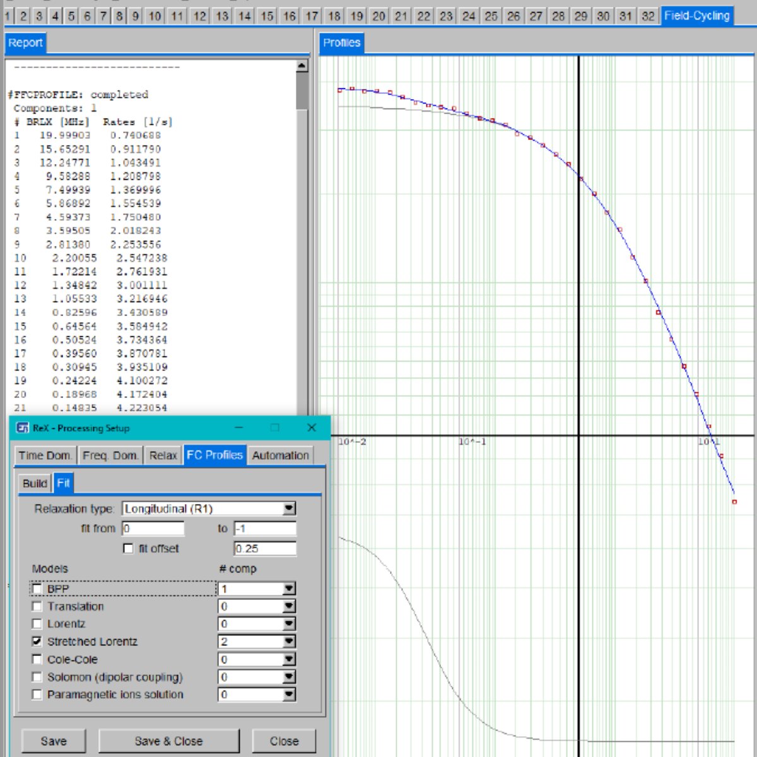757x757 pixels.
Task: Close the ReX Processing Setup window
Action: tap(312, 428)
